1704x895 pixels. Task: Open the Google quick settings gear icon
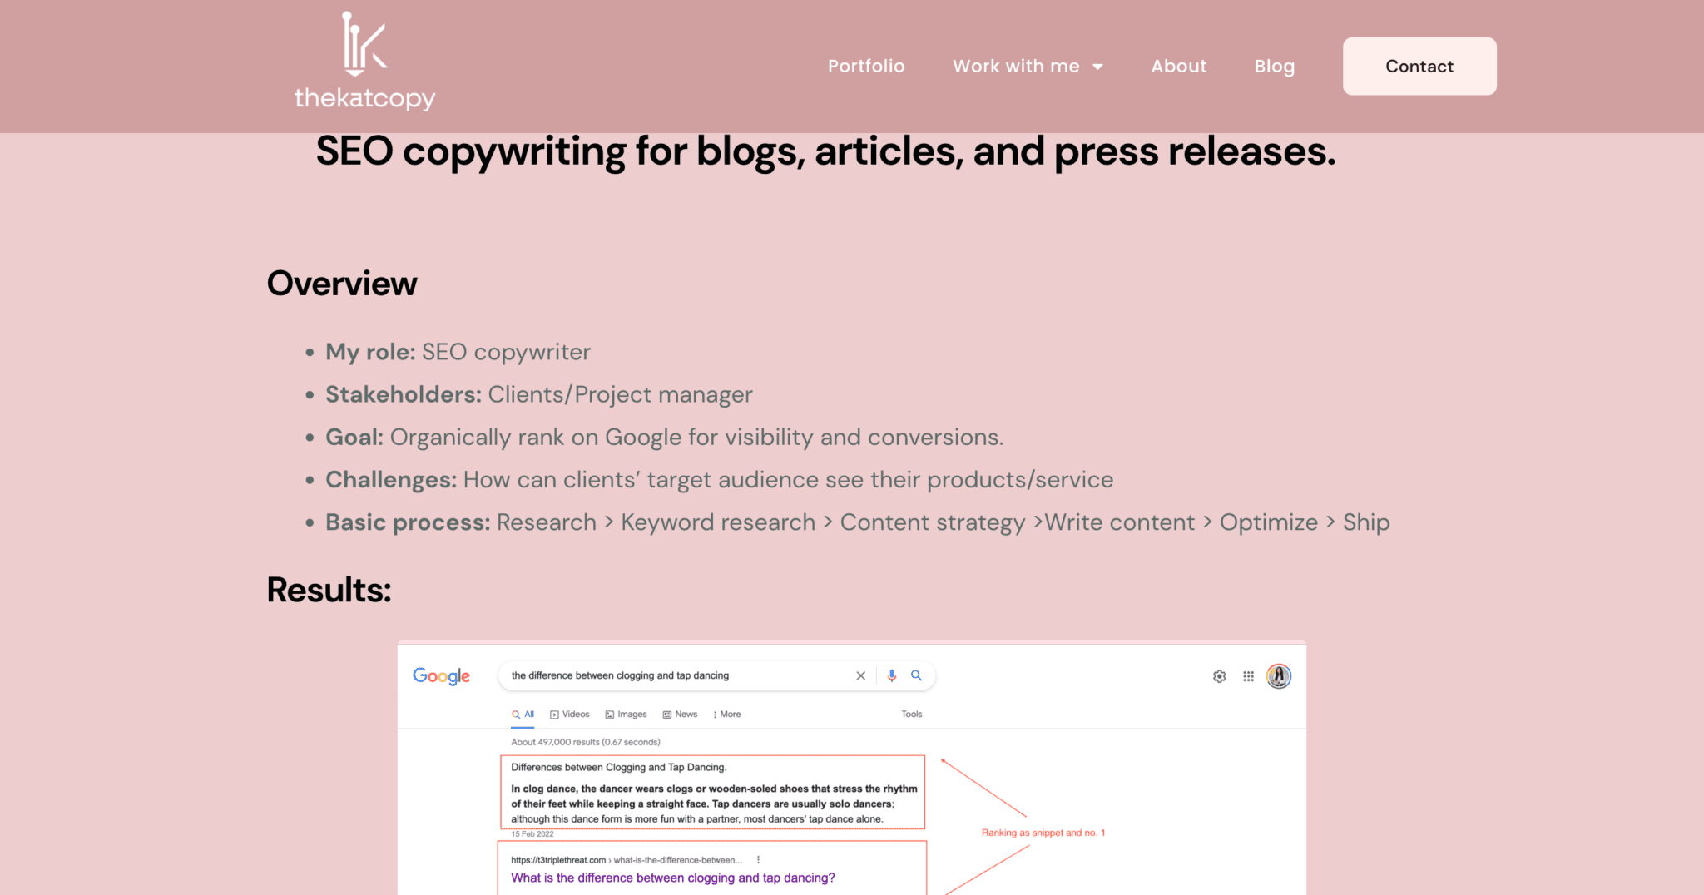pos(1219,676)
